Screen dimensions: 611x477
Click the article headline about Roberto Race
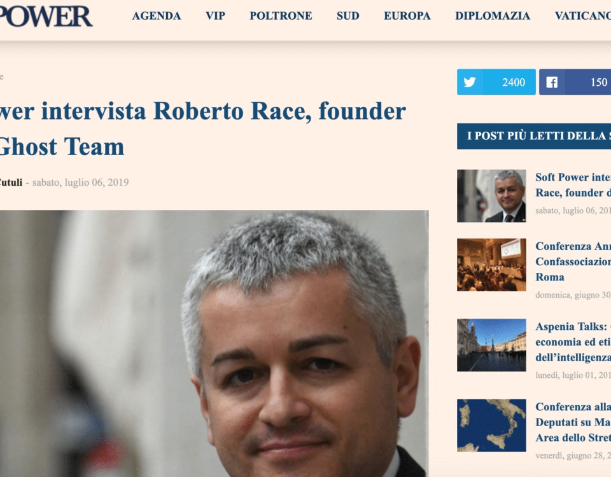click(202, 129)
